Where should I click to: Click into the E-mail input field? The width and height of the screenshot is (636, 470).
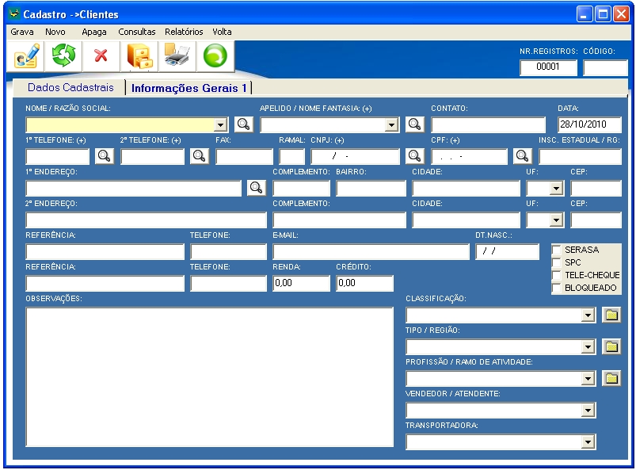tap(371, 252)
